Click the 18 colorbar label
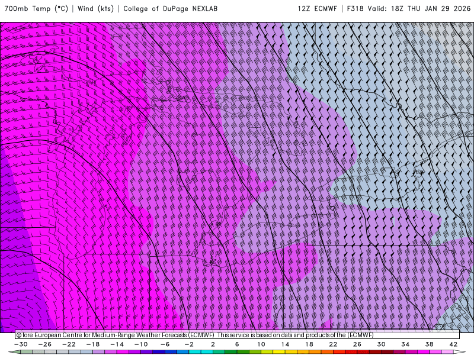The height and width of the screenshot is (355, 474). [x=309, y=344]
